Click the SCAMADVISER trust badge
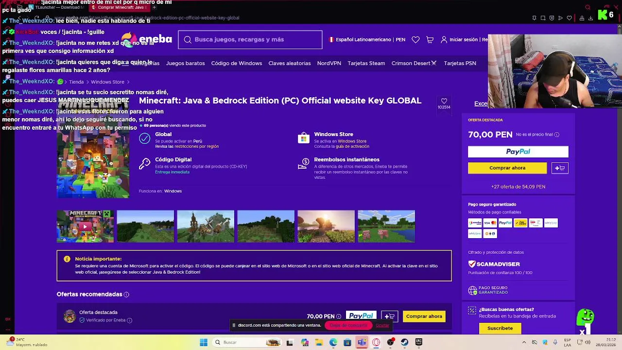622x350 pixels. point(494,264)
